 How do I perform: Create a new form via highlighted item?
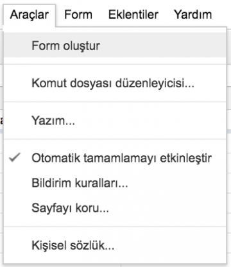(115, 46)
